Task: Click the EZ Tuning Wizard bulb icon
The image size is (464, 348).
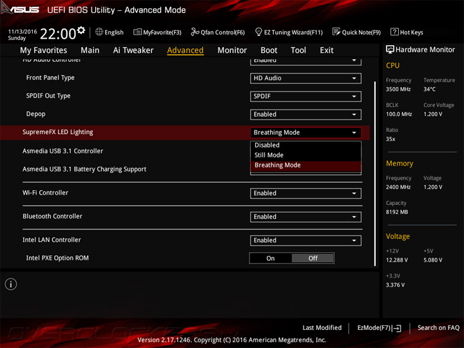Action: [258, 32]
